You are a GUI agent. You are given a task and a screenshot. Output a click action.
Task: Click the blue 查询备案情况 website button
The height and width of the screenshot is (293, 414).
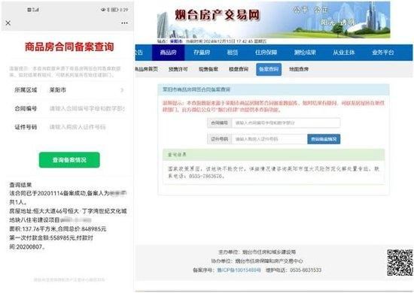click(324, 139)
